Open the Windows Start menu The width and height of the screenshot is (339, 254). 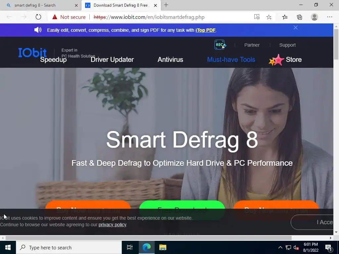(x=8, y=247)
